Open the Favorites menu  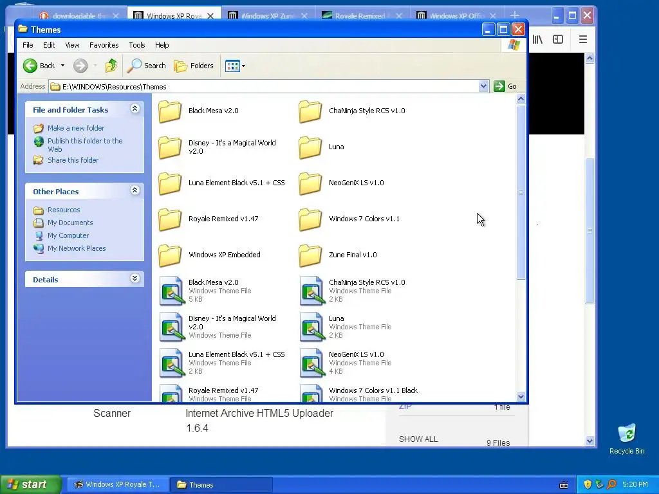[x=104, y=45]
